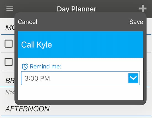Tick the second task checkbox
This screenshot has height=118, width=152.
point(9,62)
